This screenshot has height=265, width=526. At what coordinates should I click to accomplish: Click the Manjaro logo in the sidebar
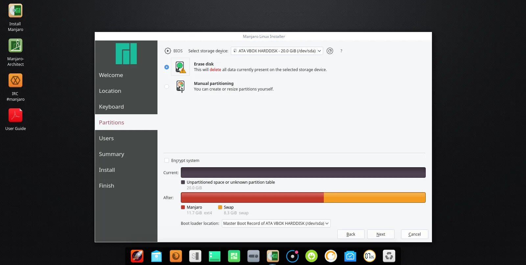coord(126,54)
